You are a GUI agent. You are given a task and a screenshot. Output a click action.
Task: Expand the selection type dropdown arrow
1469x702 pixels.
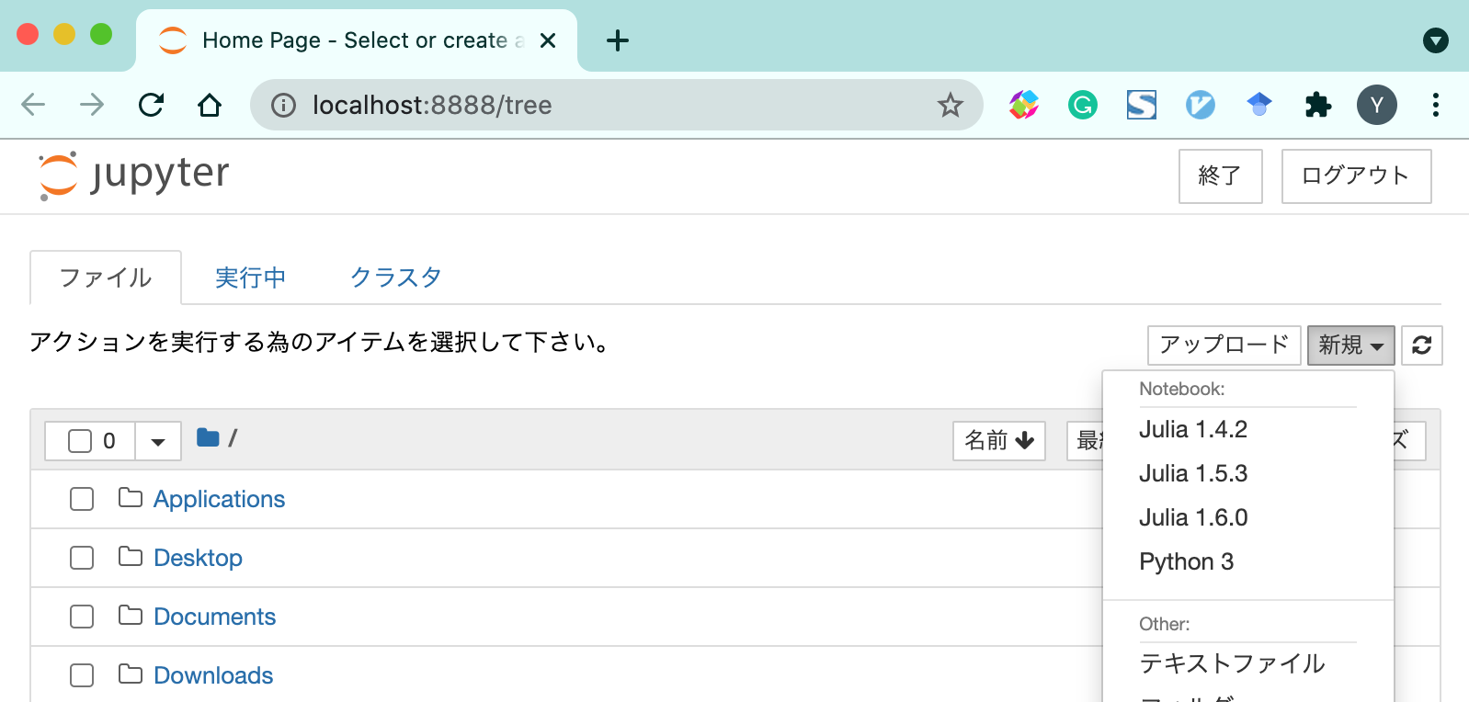[158, 442]
